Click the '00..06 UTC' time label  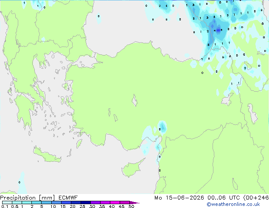click(224, 198)
